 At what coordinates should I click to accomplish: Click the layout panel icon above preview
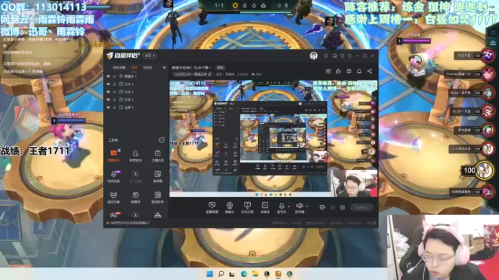click(349, 71)
